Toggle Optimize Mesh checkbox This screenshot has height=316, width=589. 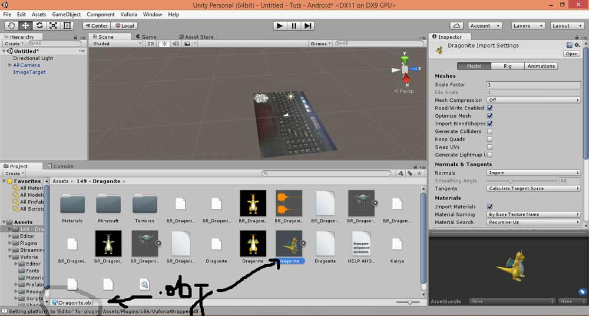point(490,116)
